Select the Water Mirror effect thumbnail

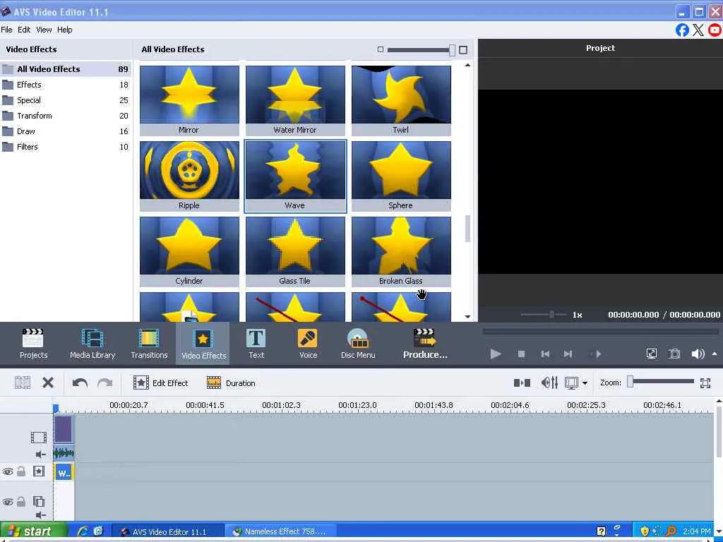click(295, 100)
